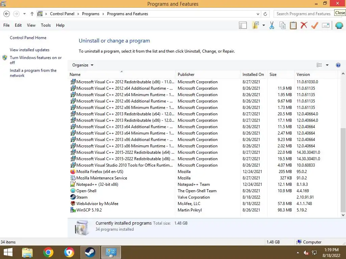Click the vertical scrollbar thumb of program list
This screenshot has width=346, height=259.
[x=343, y=170]
